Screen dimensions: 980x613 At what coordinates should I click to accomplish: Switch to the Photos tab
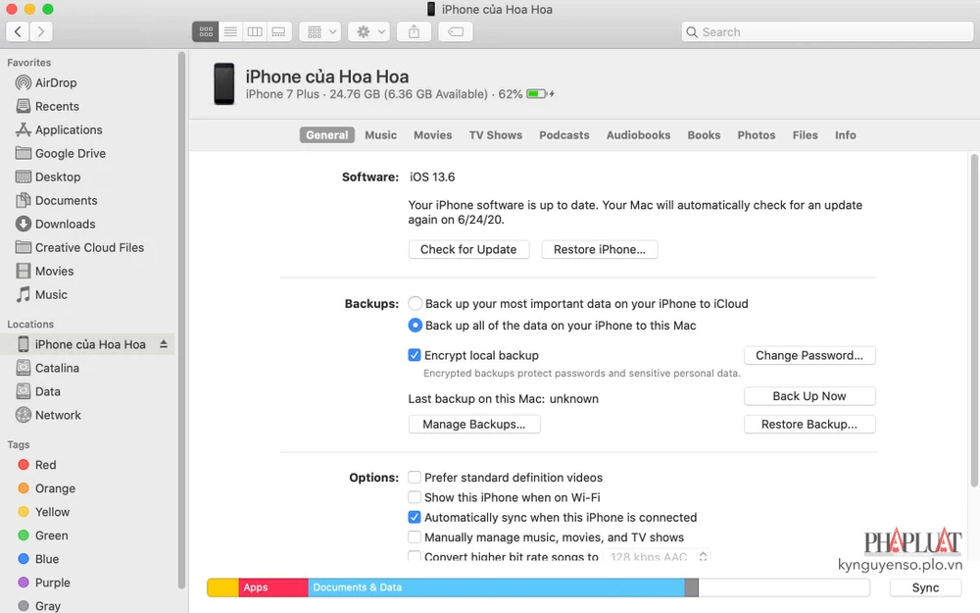click(756, 135)
